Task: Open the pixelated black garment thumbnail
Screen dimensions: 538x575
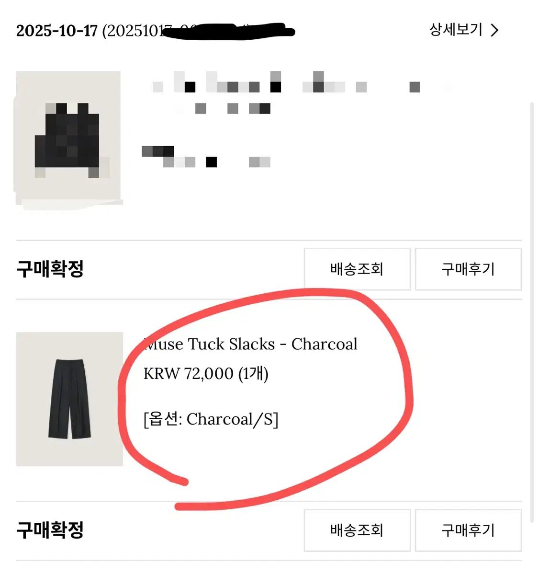Action: point(68,138)
